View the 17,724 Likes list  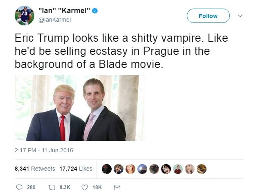76,169
